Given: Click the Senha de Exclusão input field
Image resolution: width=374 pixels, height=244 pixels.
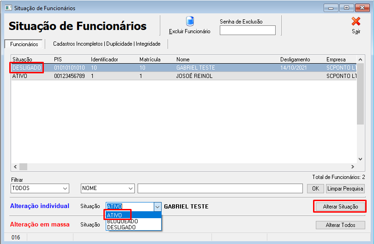Looking at the screenshot, I should (247, 30).
